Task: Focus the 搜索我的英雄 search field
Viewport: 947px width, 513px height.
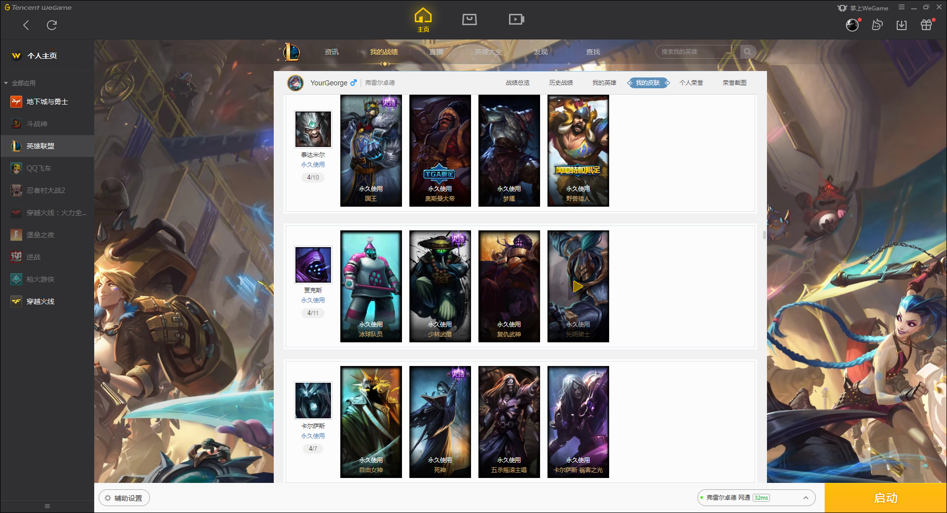Action: coord(698,52)
